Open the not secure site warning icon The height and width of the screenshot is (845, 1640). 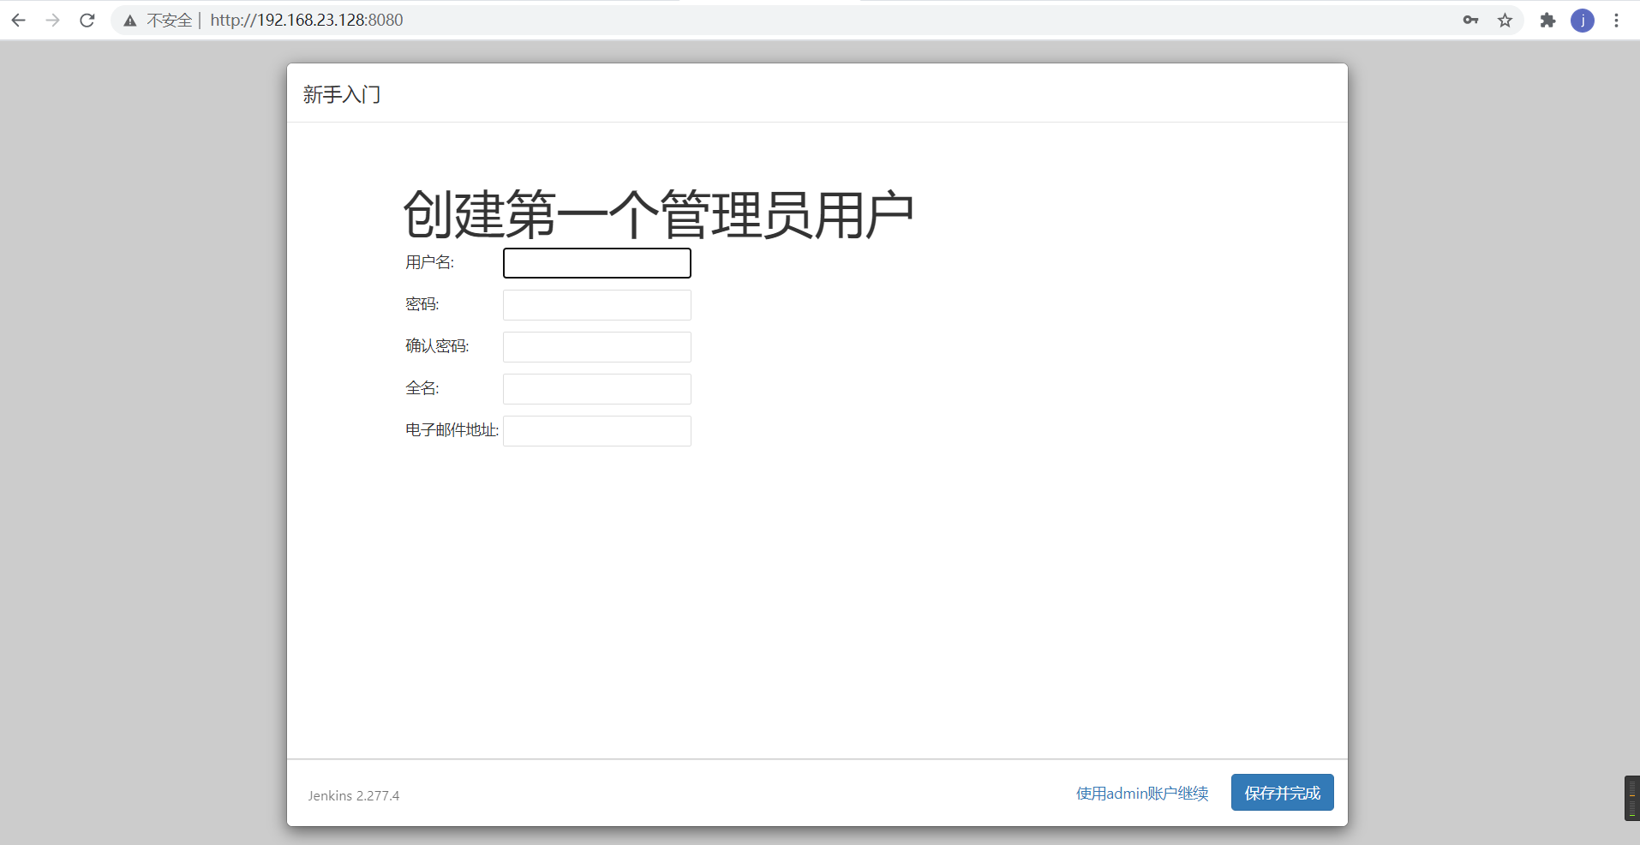pyautogui.click(x=130, y=21)
